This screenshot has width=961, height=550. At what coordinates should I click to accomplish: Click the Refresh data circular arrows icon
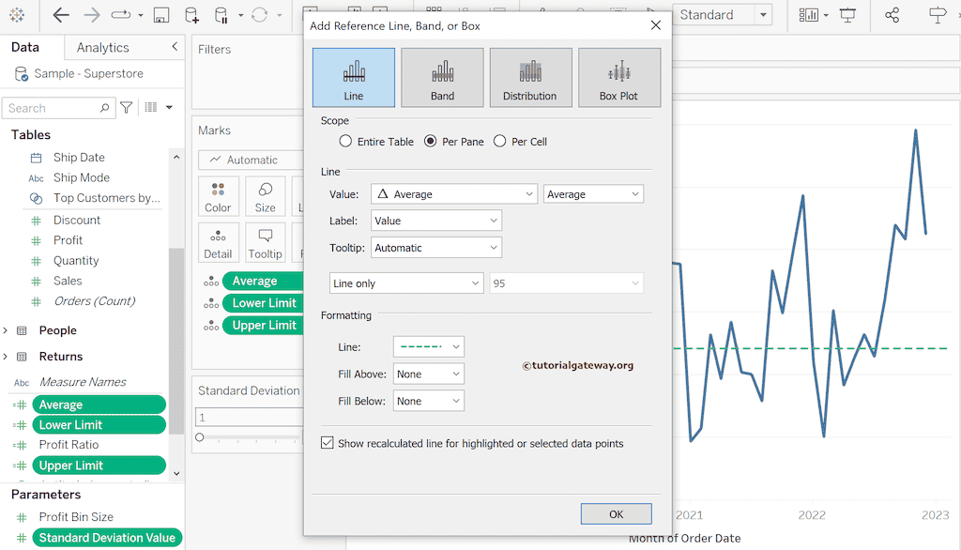click(260, 15)
